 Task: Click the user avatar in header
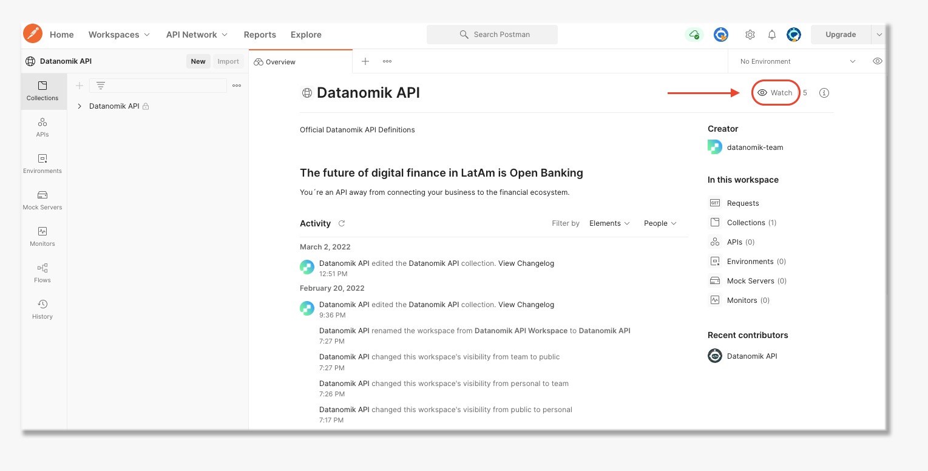(x=794, y=35)
